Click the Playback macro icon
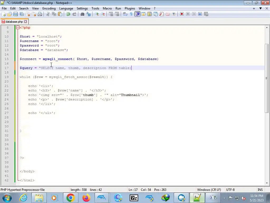This screenshot has height=203, width=270. (x=194, y=14)
